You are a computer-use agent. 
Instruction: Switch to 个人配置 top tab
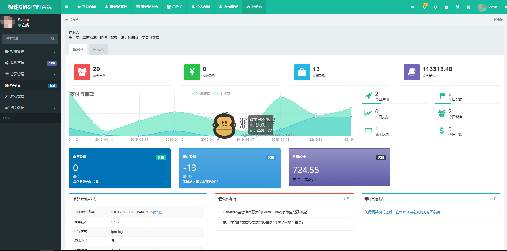(x=201, y=7)
